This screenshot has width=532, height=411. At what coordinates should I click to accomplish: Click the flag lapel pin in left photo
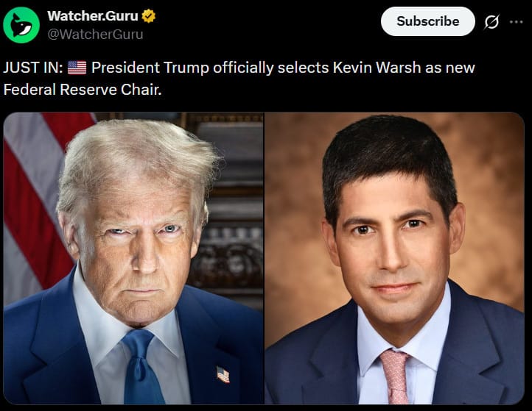pyautogui.click(x=223, y=374)
